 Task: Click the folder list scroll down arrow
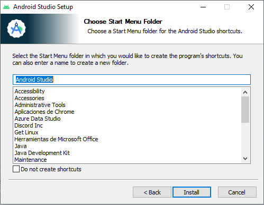point(245,159)
